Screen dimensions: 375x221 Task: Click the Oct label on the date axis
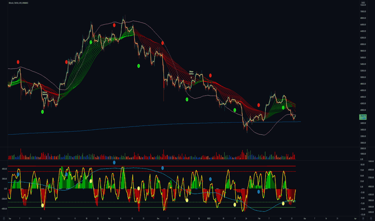[59, 218]
